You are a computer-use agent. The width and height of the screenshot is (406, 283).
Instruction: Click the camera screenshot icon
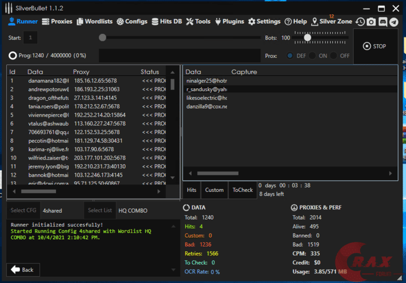(371, 22)
